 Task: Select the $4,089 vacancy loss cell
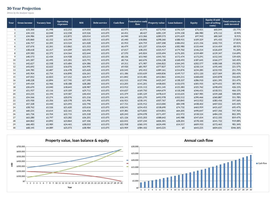(44, 128)
